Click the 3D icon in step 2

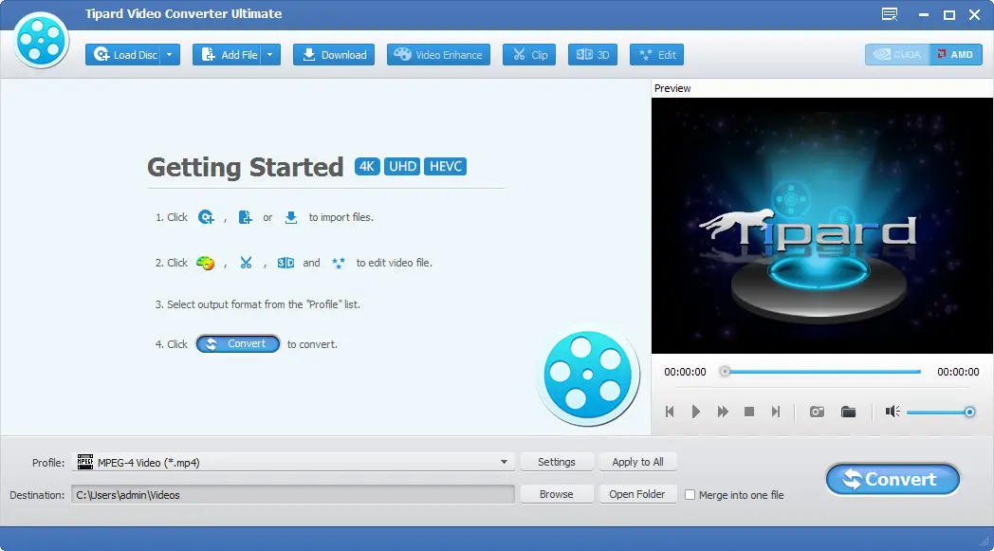click(x=285, y=263)
